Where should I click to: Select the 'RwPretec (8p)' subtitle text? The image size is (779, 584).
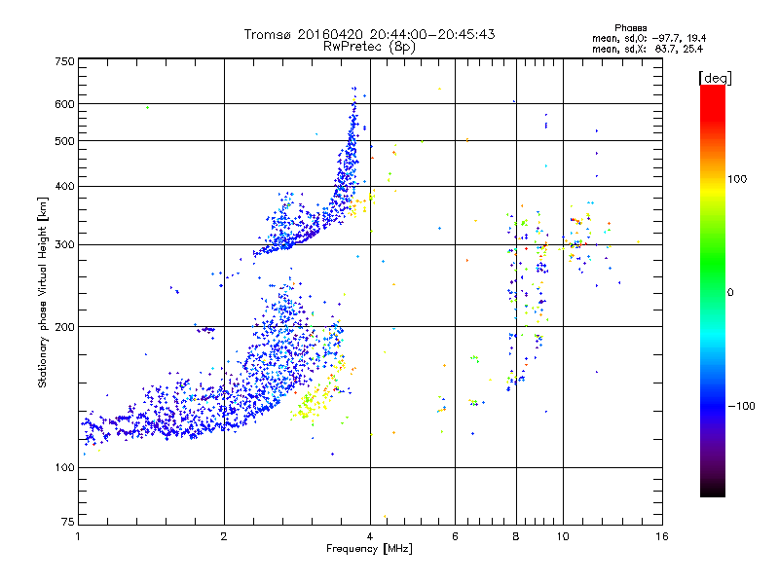(x=369, y=47)
